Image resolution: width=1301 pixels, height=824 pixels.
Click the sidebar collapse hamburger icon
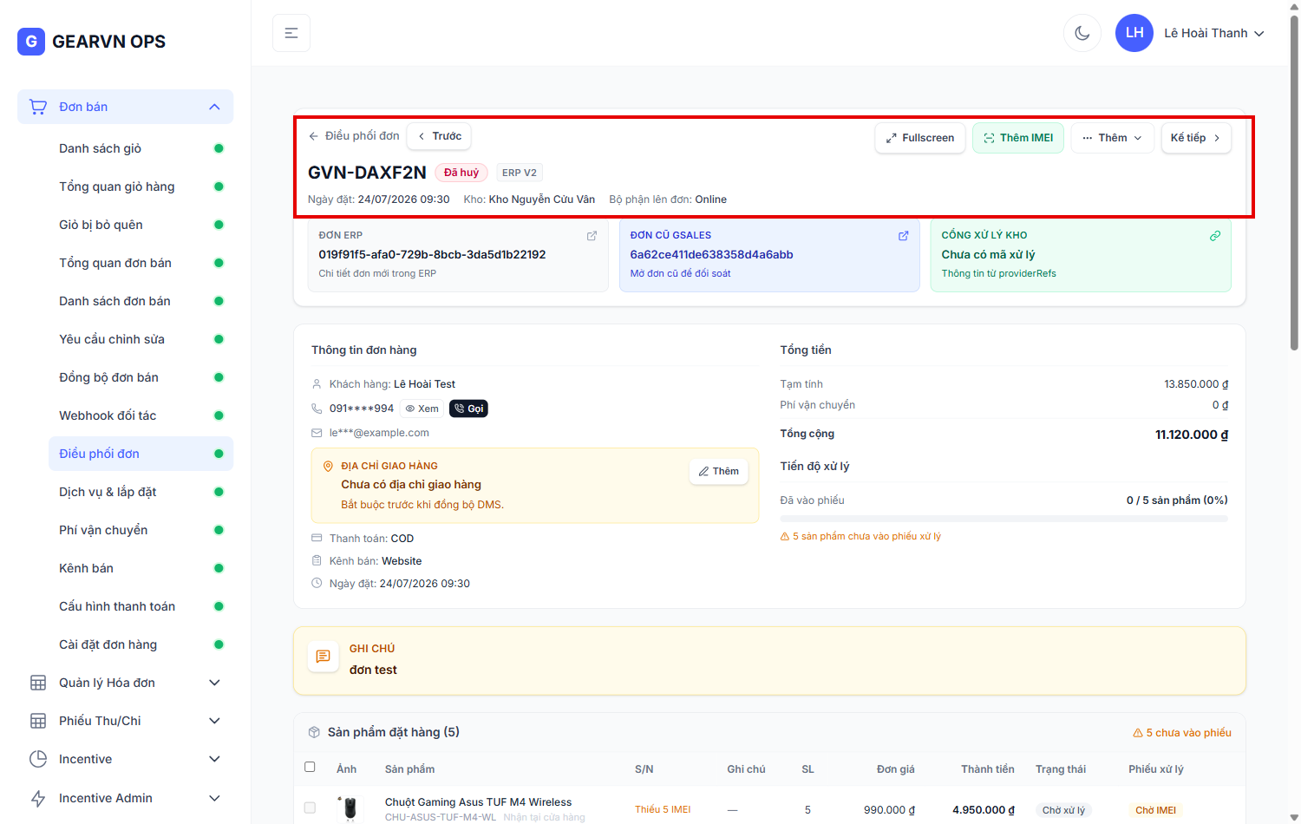291,33
